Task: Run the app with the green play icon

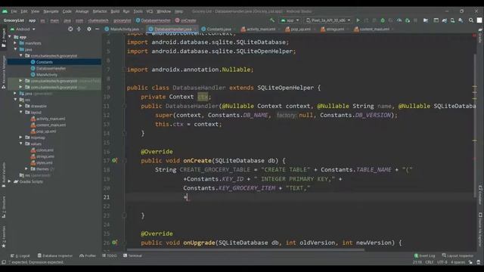Action: (x=358, y=20)
